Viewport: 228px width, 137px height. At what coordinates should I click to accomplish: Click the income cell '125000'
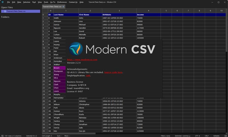pyautogui.click(x=148, y=131)
